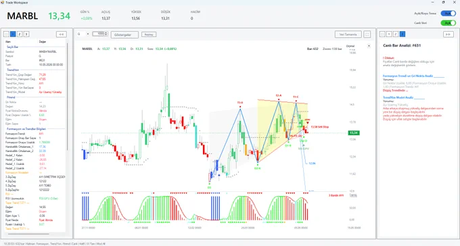Click the Seçili Bar section header
460x246 pixels.
coord(13,47)
